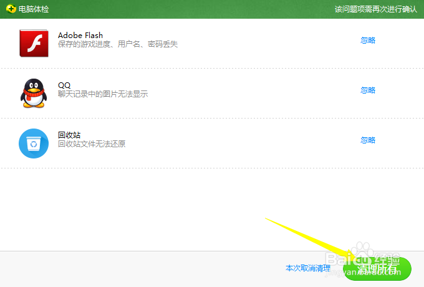Click the Adobe Flash icon

(x=34, y=43)
